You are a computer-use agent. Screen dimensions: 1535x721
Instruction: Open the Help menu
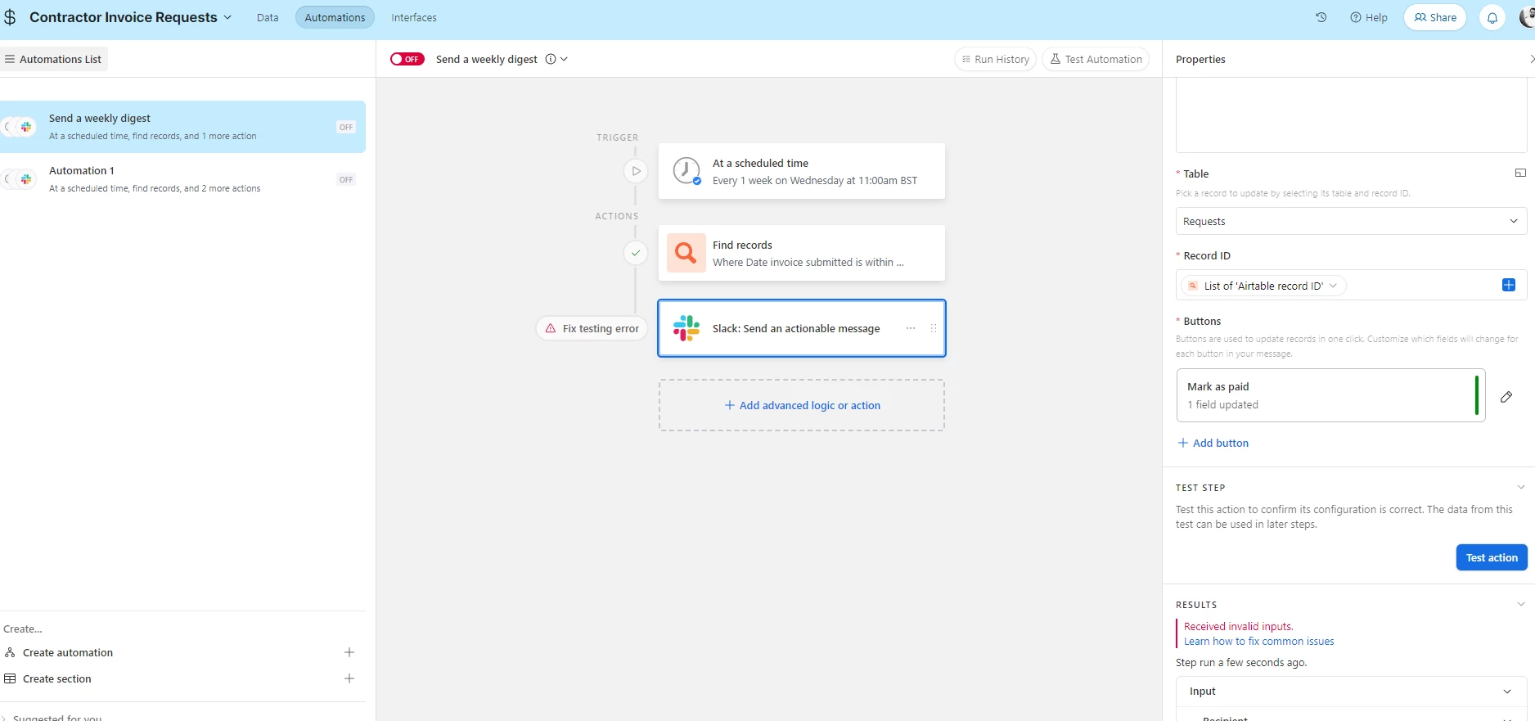tap(1369, 17)
